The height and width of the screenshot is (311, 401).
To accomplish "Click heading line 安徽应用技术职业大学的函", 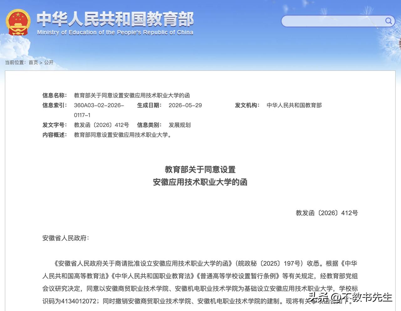I will click(x=200, y=182).
